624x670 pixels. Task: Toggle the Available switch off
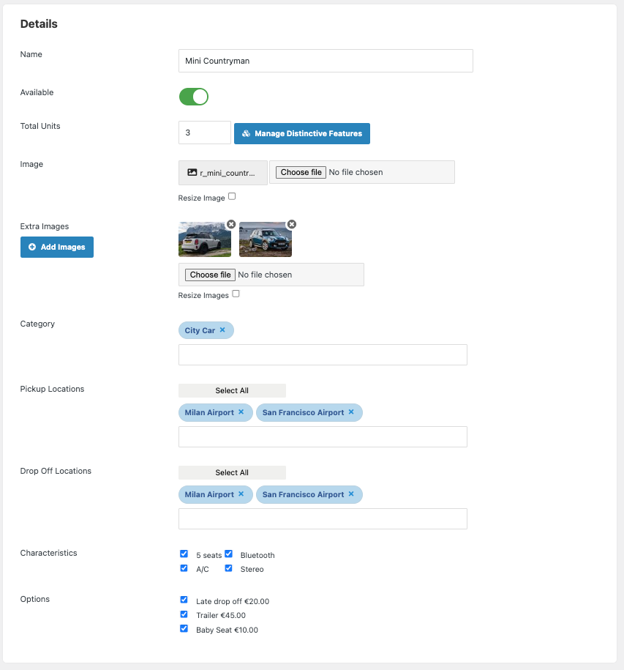click(194, 97)
